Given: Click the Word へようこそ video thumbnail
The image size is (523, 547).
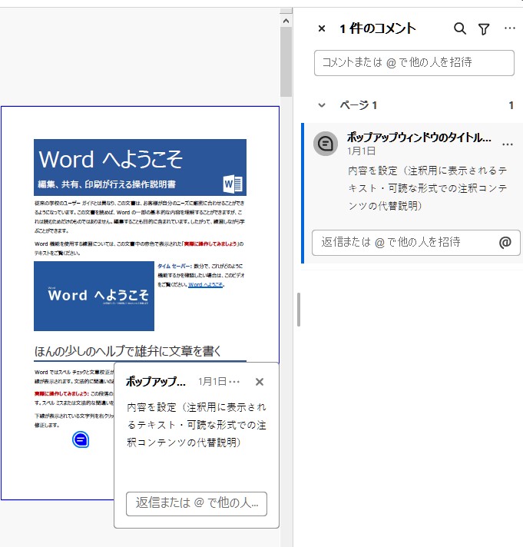Looking at the screenshot, I should (94, 296).
